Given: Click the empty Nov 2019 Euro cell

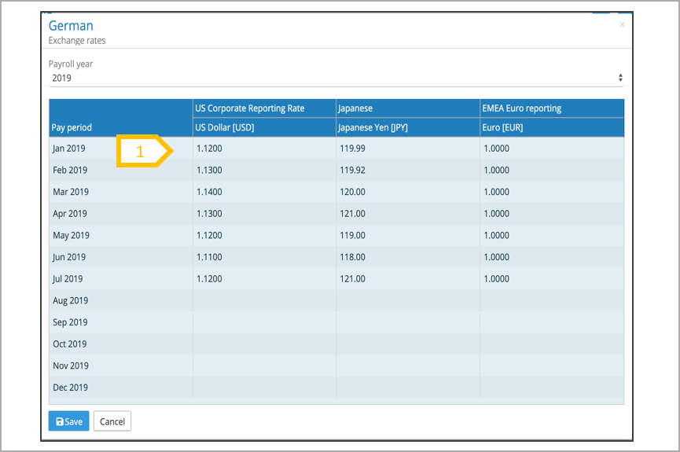Looking at the screenshot, I should pos(551,366).
